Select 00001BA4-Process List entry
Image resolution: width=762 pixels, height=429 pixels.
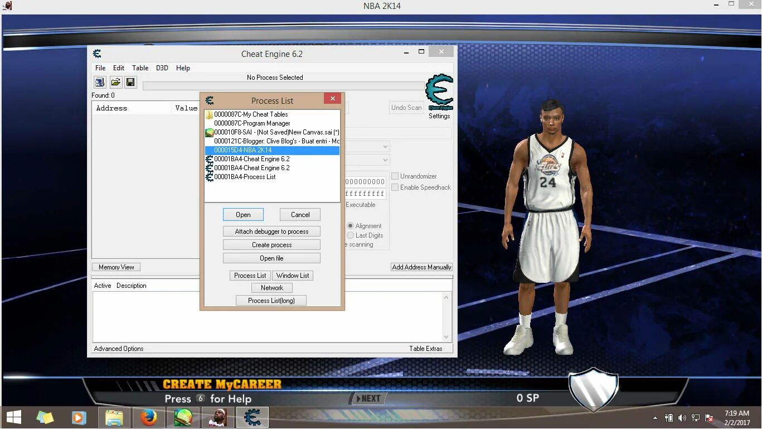click(x=272, y=177)
